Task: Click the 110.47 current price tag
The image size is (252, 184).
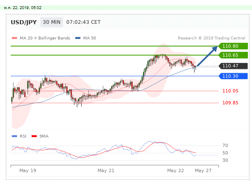Action: [x=233, y=66]
